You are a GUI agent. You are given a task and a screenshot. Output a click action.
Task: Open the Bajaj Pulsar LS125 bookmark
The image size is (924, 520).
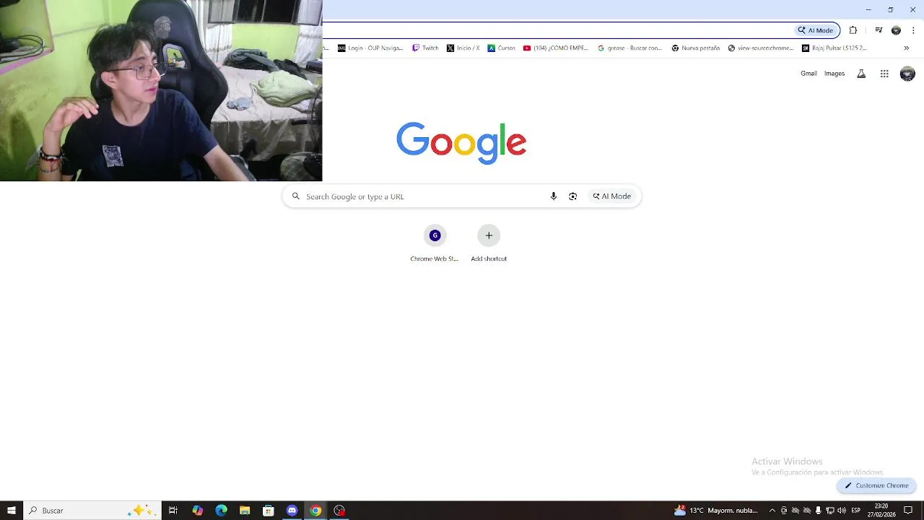pos(834,48)
